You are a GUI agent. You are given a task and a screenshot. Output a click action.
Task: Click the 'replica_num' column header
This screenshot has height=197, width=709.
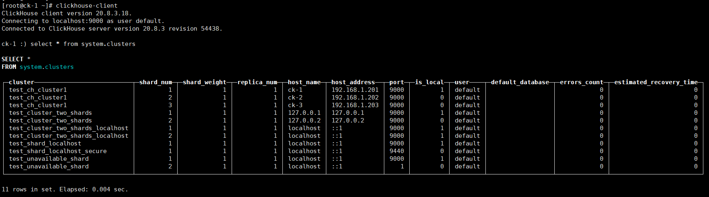coord(257,82)
